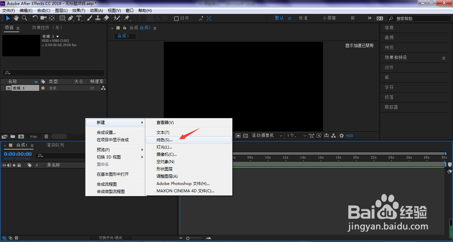The height and width of the screenshot is (242, 453).
Task: Open the view layout dropdown showing 1个
Action: [296, 136]
